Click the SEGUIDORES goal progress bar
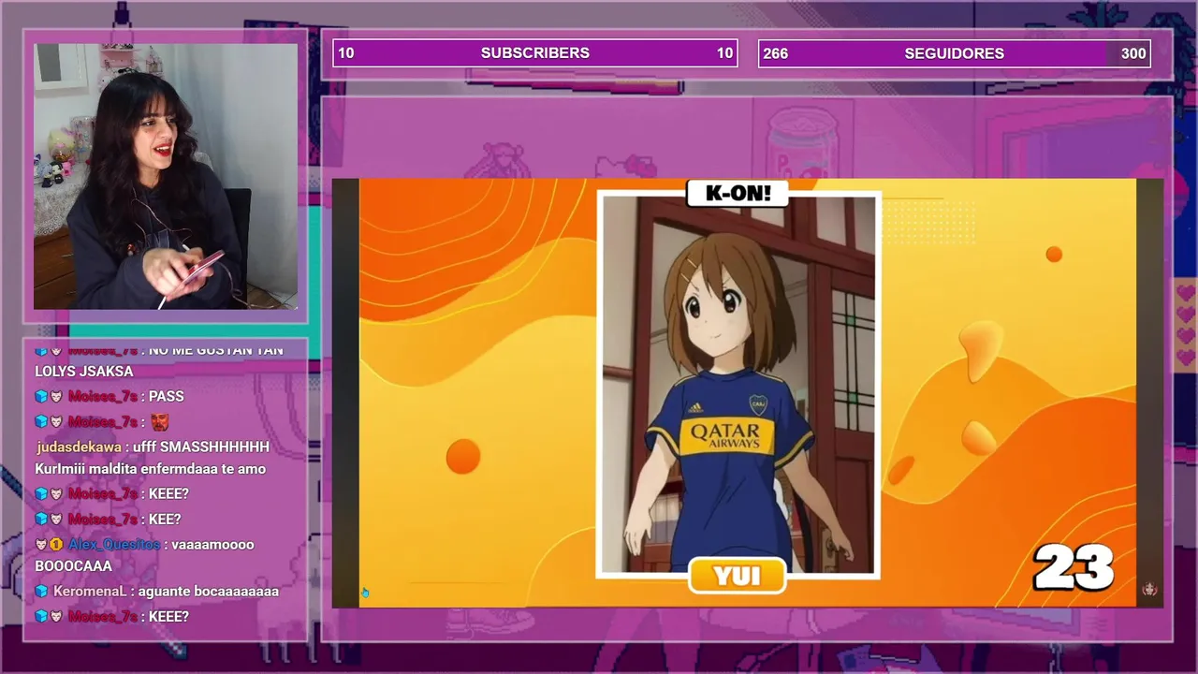1198x674 pixels. [955, 53]
